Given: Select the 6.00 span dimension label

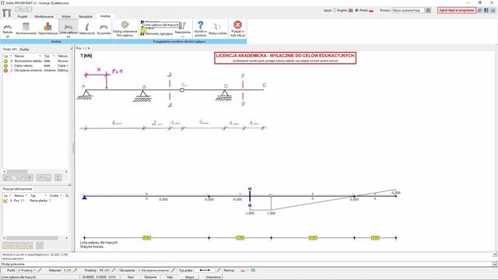Looking at the screenshot, I should [x=147, y=238].
